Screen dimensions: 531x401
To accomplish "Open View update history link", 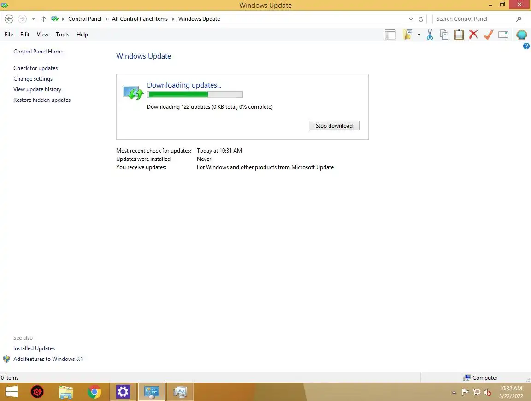I will pyautogui.click(x=37, y=89).
